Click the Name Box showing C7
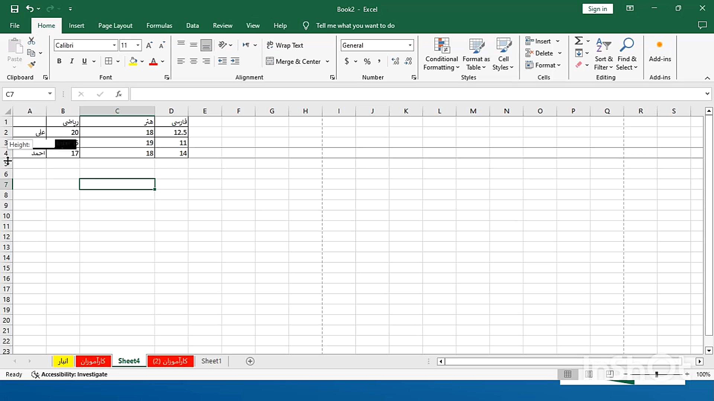Screen dimensions: 714x401 25,94
